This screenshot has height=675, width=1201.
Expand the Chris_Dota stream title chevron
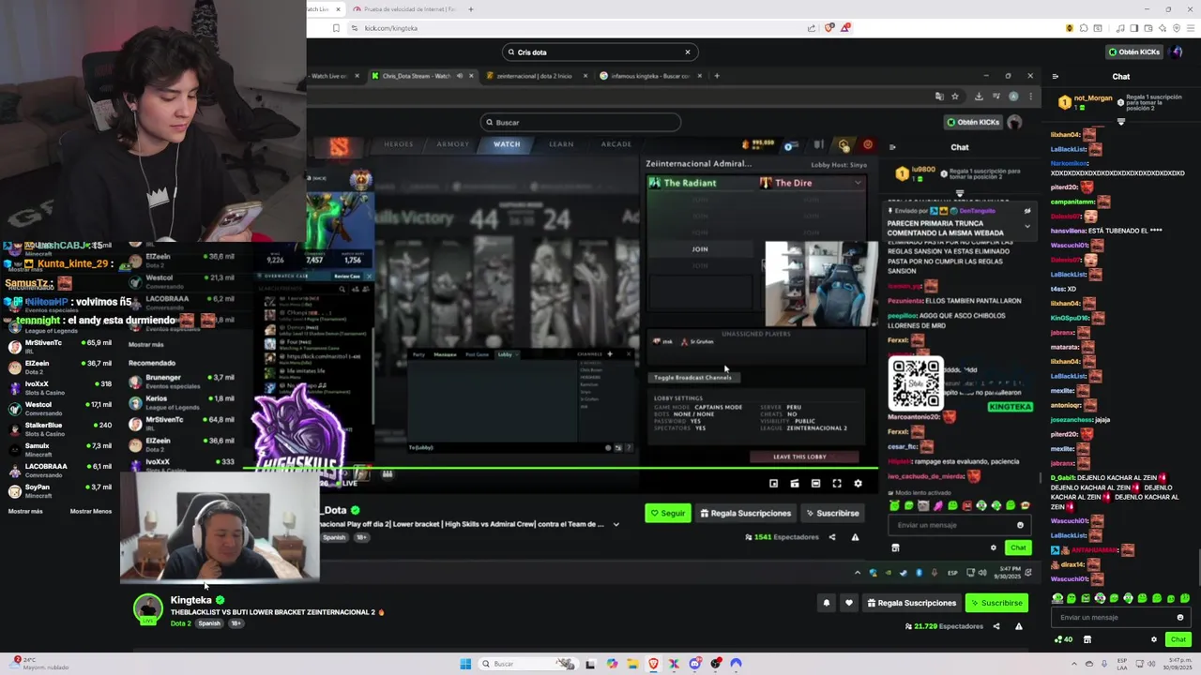click(x=616, y=525)
